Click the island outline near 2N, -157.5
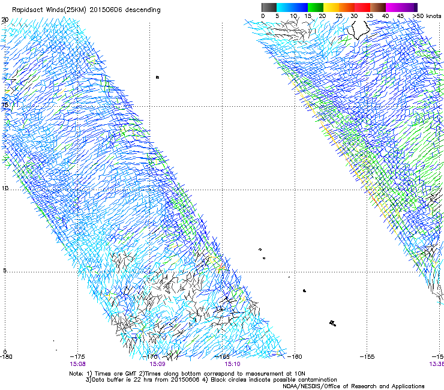Image resolution: width=444 pixels, height=390 pixels. 333,323
